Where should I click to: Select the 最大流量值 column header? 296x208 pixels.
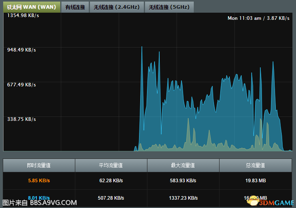pos(183,165)
